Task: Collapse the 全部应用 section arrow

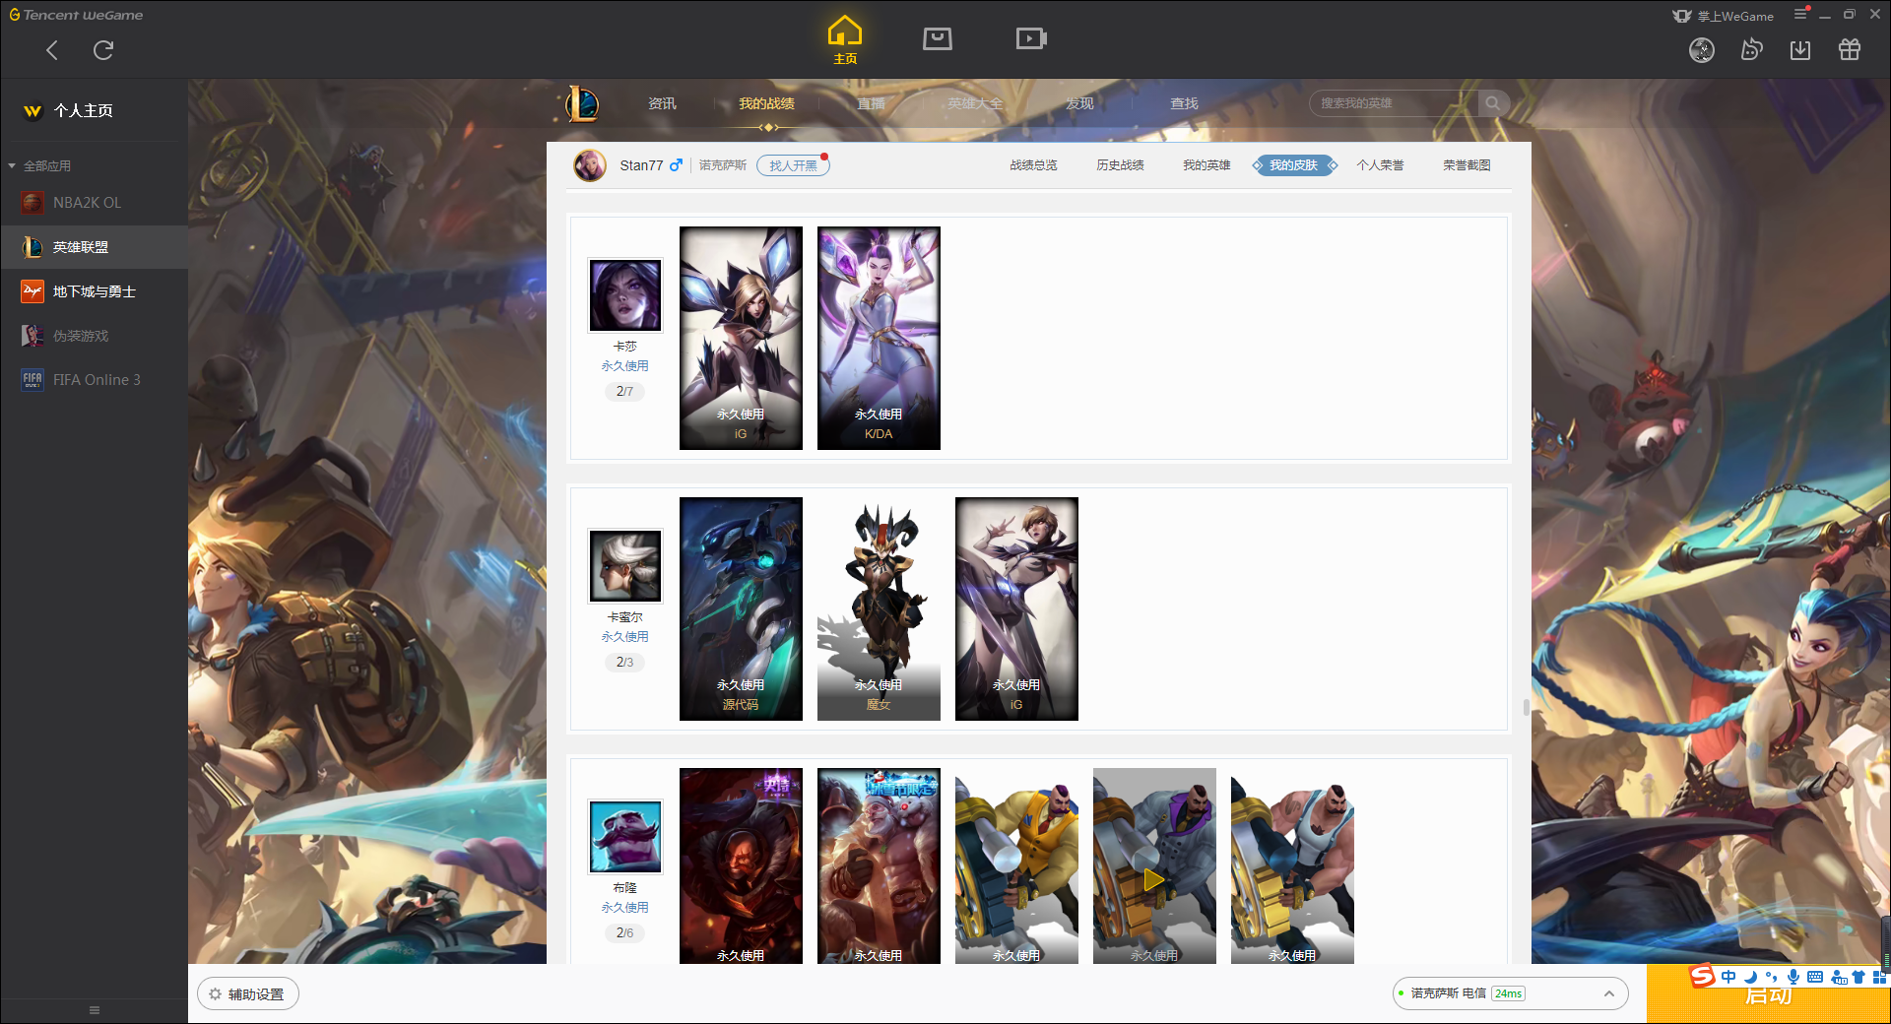Action: [x=12, y=165]
